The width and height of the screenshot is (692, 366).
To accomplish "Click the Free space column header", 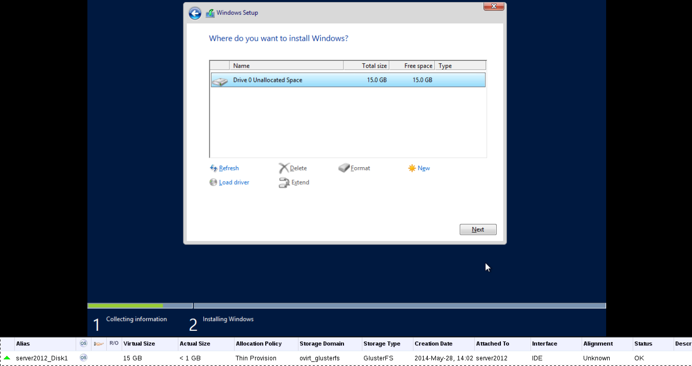I will pos(412,66).
